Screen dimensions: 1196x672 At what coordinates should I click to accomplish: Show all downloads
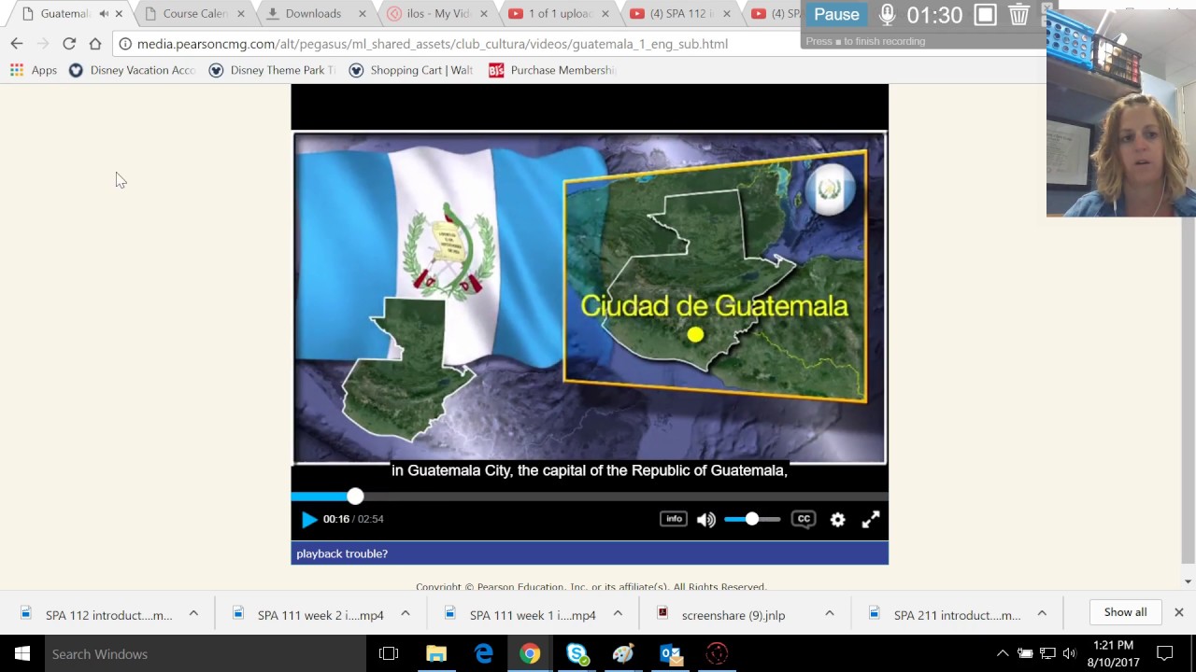tap(1125, 612)
